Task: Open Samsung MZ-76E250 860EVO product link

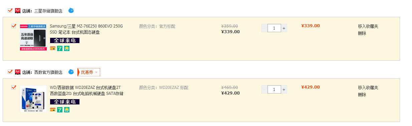Action: tap(86, 29)
